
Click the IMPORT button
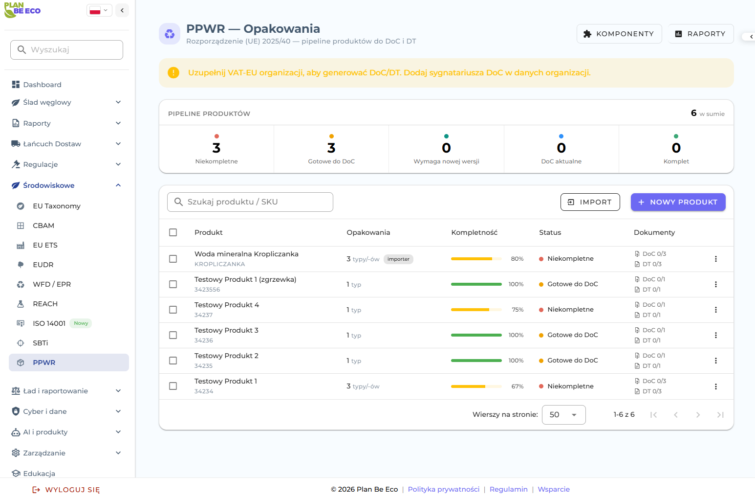(x=590, y=202)
